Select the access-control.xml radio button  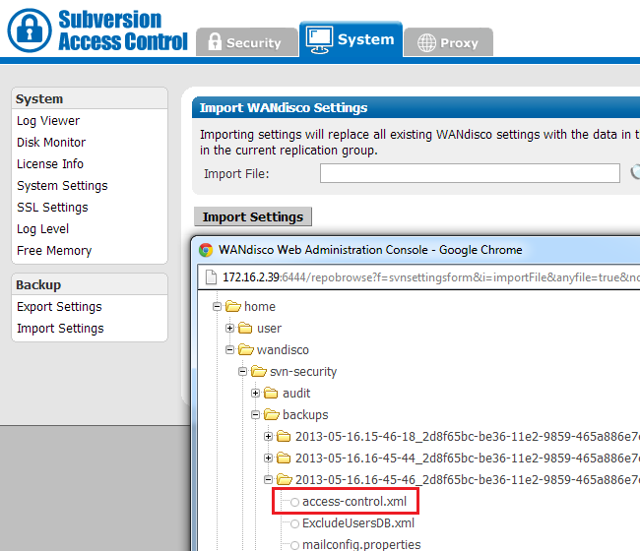pyautogui.click(x=294, y=502)
